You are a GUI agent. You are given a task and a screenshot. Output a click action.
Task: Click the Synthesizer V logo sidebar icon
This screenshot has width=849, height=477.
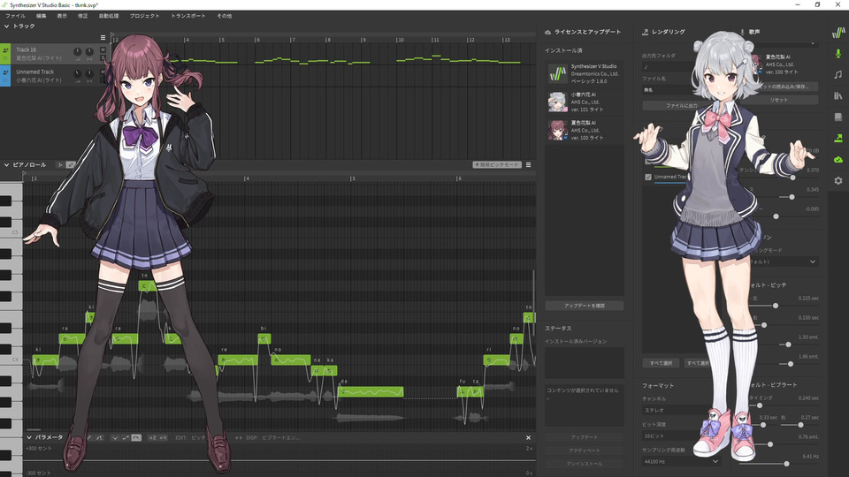[x=838, y=33]
